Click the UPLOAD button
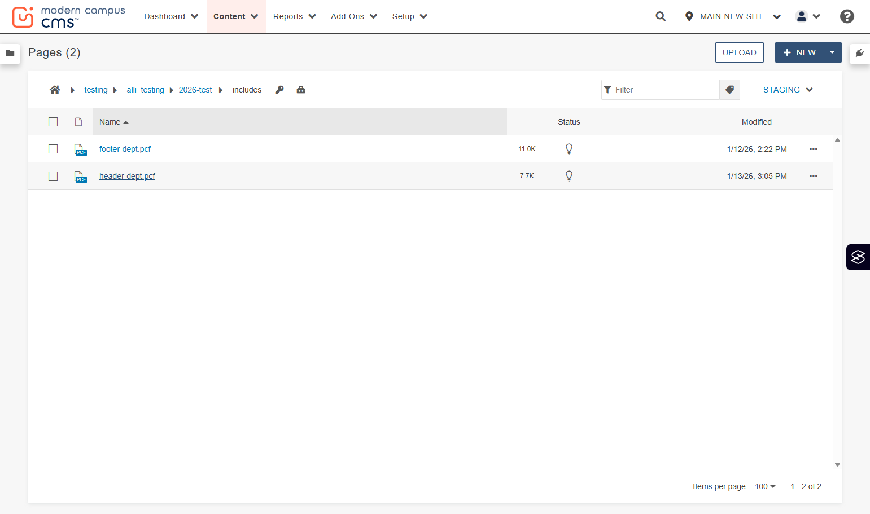Image resolution: width=870 pixels, height=514 pixels. click(740, 52)
